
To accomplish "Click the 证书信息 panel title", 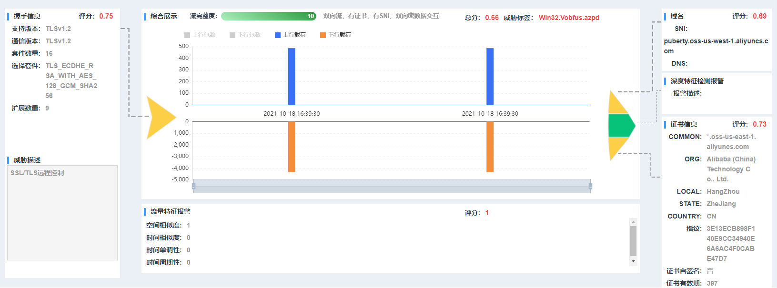I will coord(684,124).
